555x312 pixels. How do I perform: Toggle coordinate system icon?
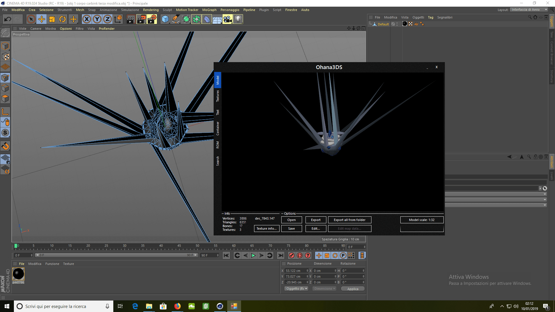pos(118,19)
